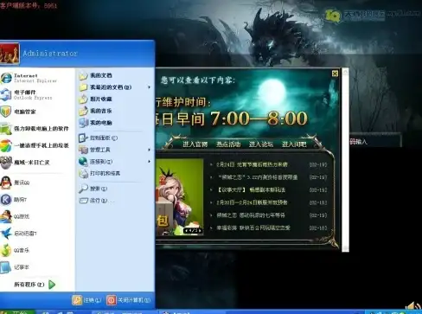Click the 强力卸载电脑上的软件 shortcut
The image size is (422, 314).
coord(35,129)
